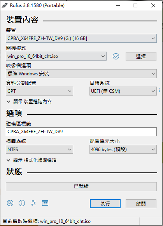Click the 磁碟區標籤 volume label field
This screenshot has height=226, width=163.
pyautogui.click(x=81, y=132)
